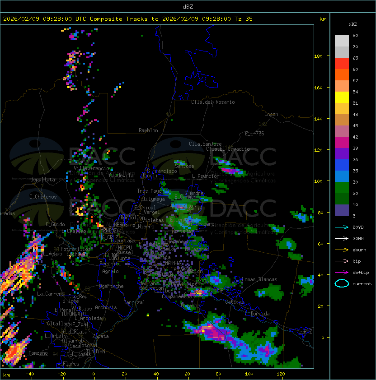This screenshot has height=380, width=376.
Task: Click the L_Dormida label
Action: click(x=257, y=314)
